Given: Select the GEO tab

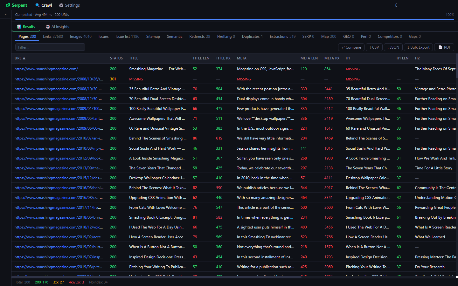Looking at the screenshot, I should click(349, 37).
